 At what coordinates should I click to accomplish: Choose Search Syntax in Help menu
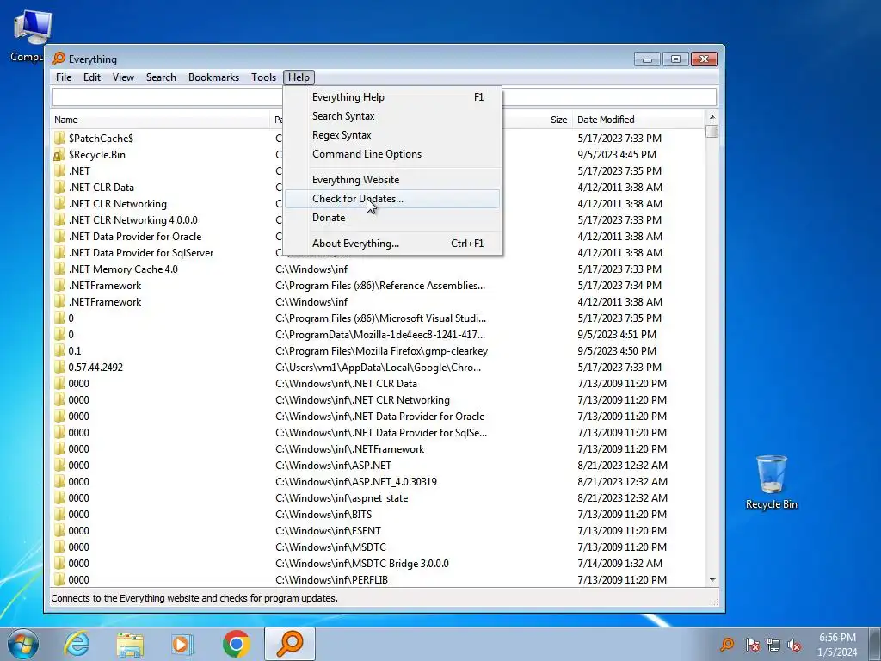(392, 116)
